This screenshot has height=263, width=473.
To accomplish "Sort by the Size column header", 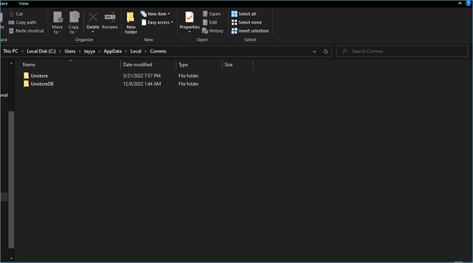I will (x=228, y=65).
